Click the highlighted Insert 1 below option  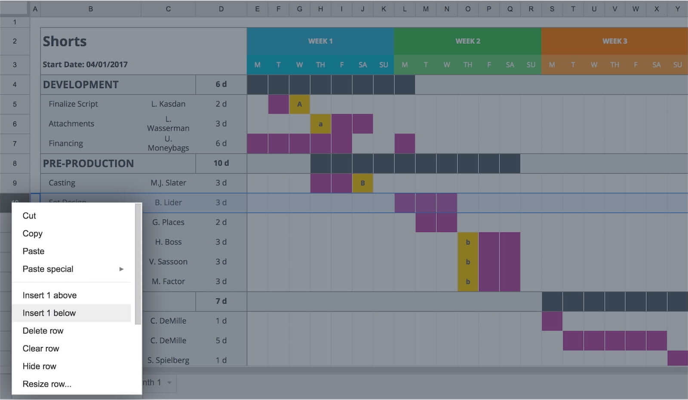tap(49, 313)
